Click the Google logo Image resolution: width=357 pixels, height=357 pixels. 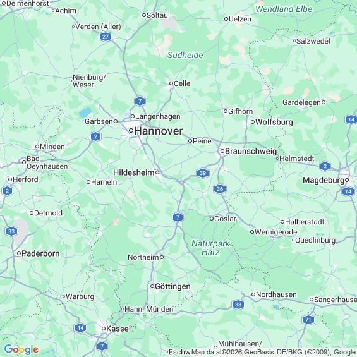tap(21, 349)
